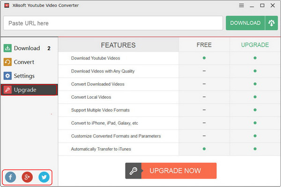Click the orange Convert sidebar icon

[x=7, y=62]
